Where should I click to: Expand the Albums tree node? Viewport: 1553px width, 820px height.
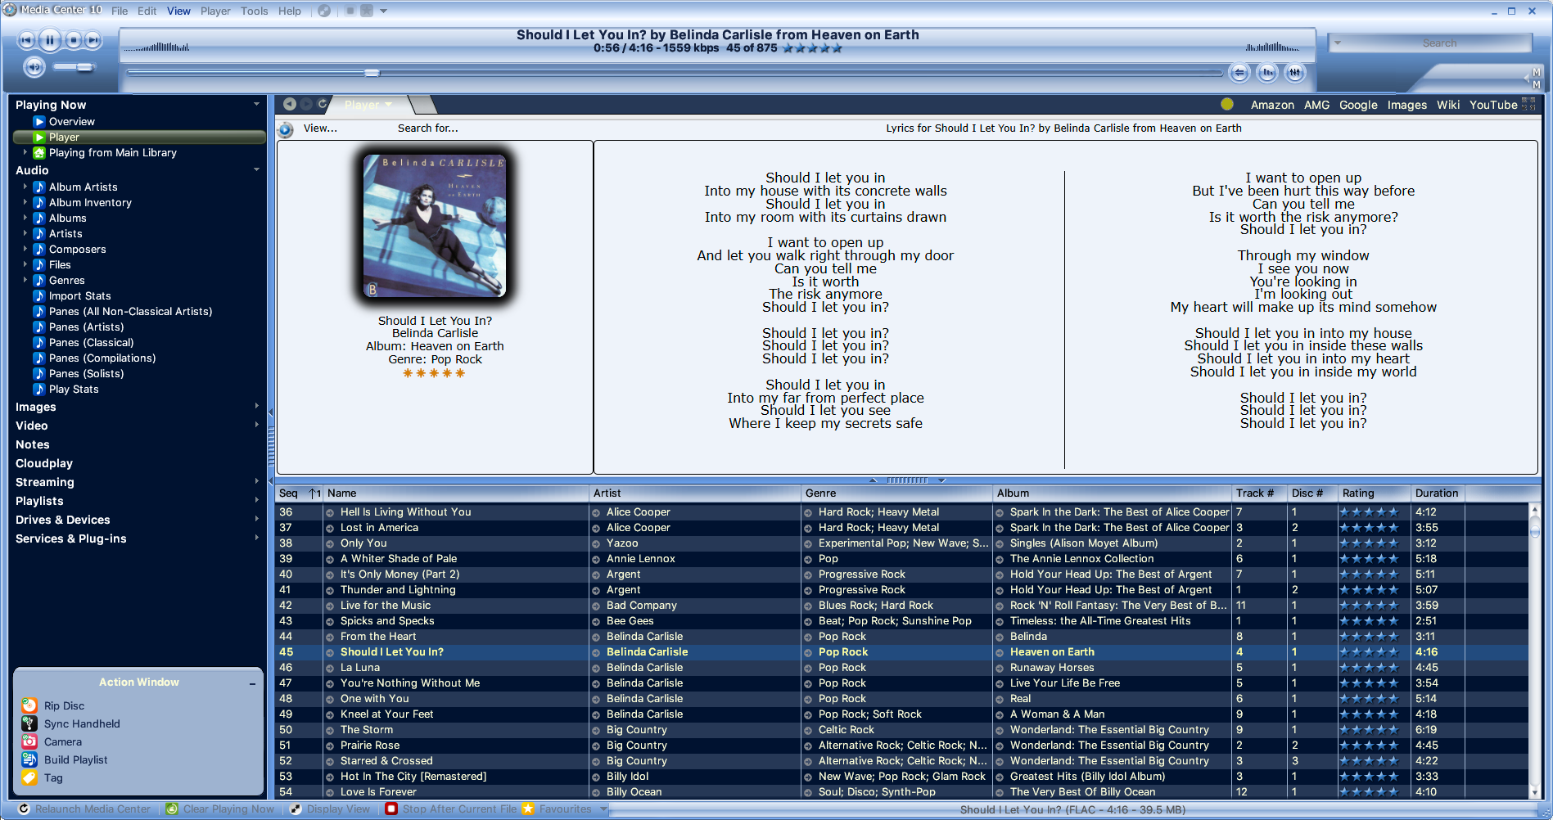click(x=25, y=218)
